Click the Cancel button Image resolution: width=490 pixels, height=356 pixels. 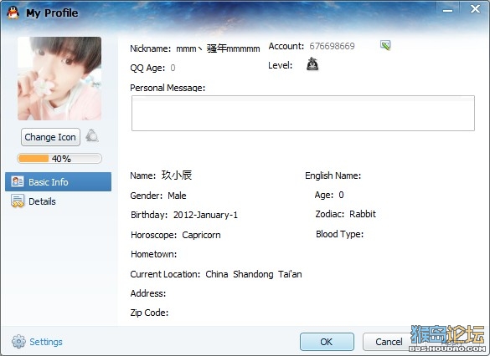[x=389, y=342]
